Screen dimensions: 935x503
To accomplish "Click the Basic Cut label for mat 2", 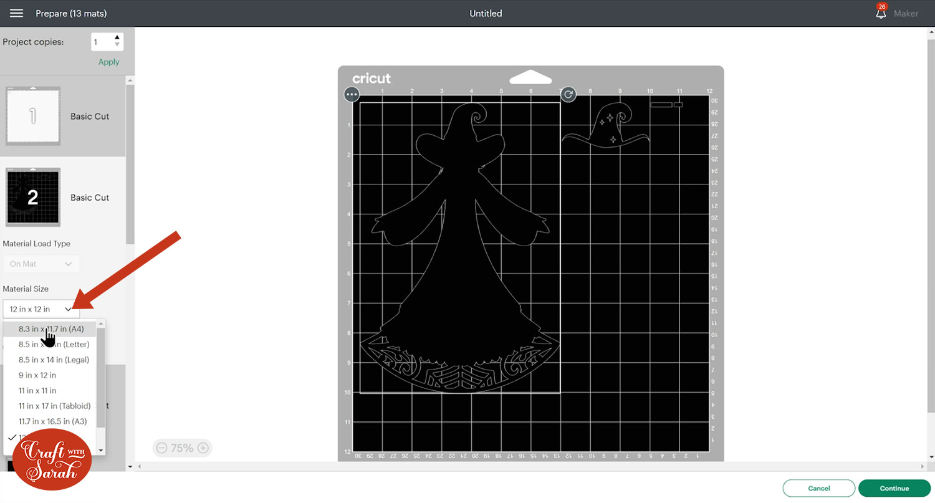I will point(90,198).
